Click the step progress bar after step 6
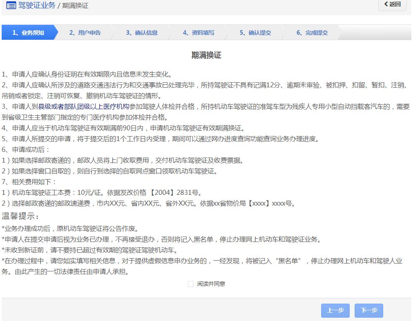Viewport: 413px width, 321px height. 377,32
